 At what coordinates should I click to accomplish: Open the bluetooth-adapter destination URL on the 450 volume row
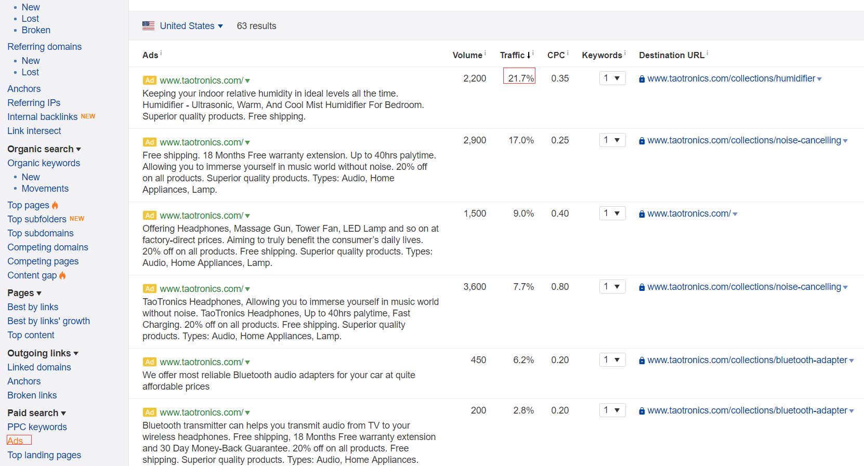tap(747, 360)
